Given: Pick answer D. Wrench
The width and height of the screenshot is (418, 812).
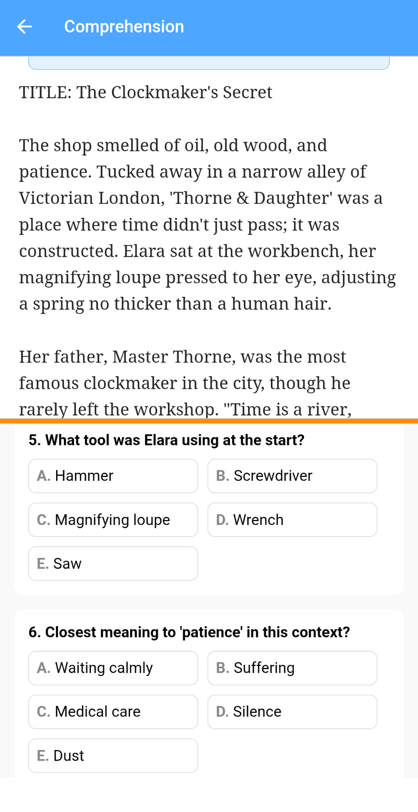Looking at the screenshot, I should pos(292,520).
